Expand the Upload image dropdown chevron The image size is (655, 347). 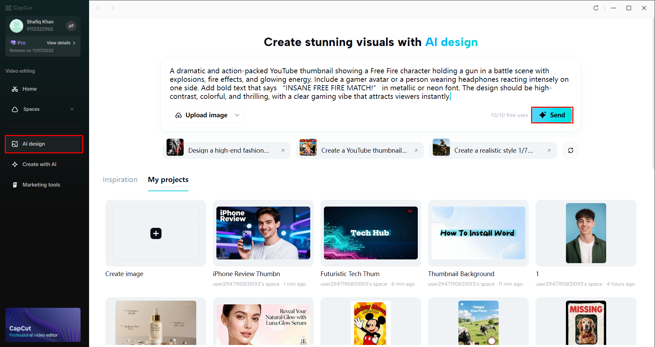(237, 115)
